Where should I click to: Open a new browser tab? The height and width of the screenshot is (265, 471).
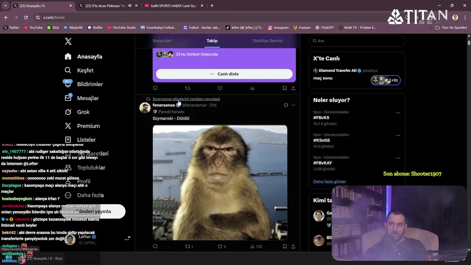(212, 6)
